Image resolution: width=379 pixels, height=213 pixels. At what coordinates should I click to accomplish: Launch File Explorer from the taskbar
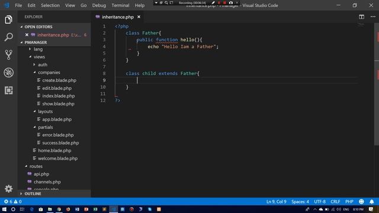pyautogui.click(x=50, y=209)
